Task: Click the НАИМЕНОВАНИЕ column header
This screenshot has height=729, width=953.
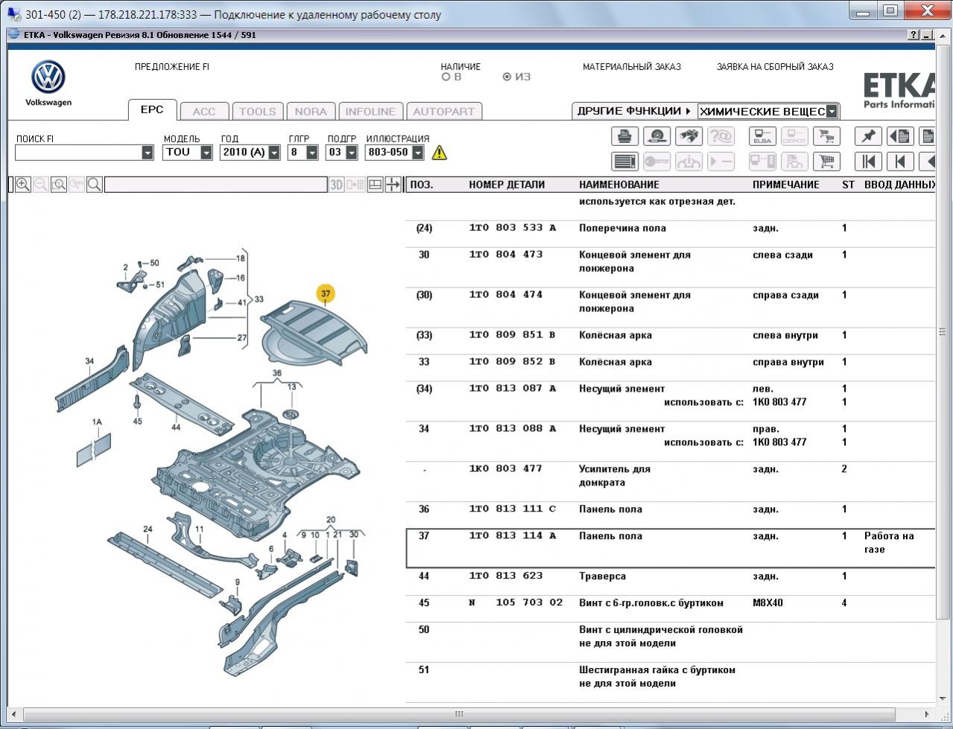Action: click(619, 185)
